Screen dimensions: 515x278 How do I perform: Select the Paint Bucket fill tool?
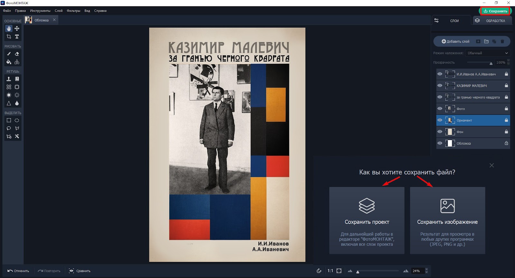click(9, 62)
